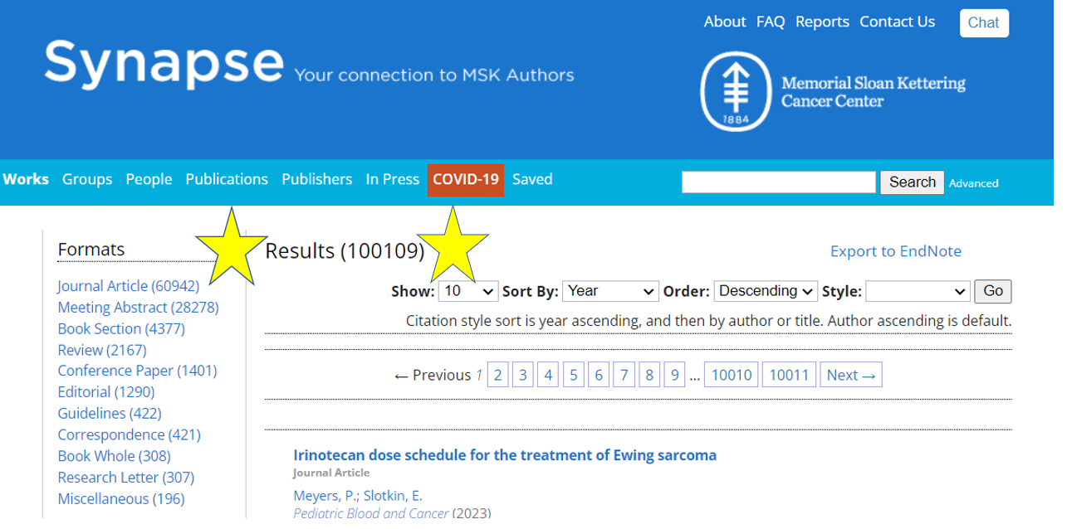Click the Go button

(993, 291)
